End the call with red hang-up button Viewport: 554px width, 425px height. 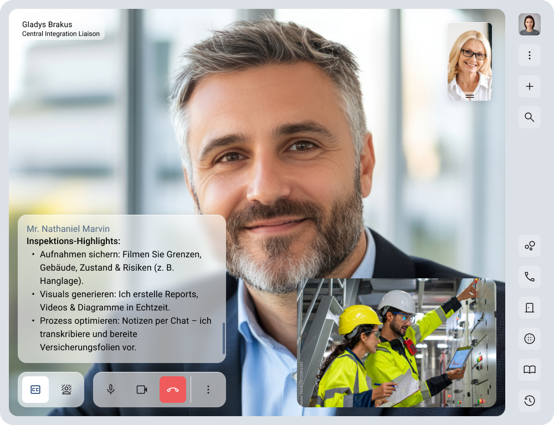tap(173, 390)
